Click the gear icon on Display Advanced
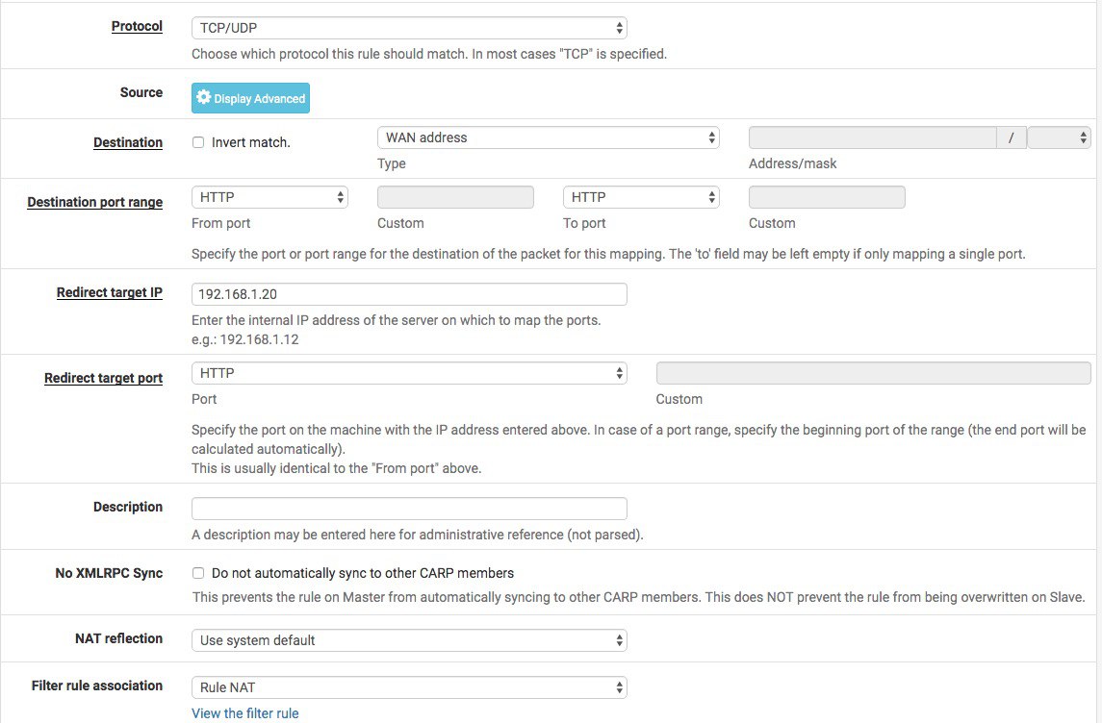This screenshot has width=1102, height=723. pos(203,97)
